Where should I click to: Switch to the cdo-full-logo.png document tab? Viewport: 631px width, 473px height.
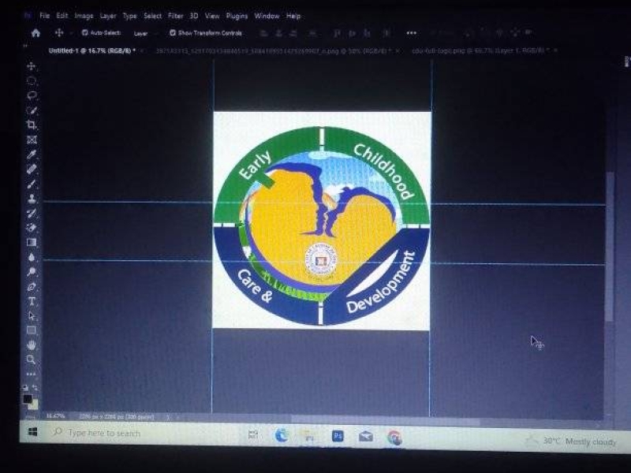point(480,50)
